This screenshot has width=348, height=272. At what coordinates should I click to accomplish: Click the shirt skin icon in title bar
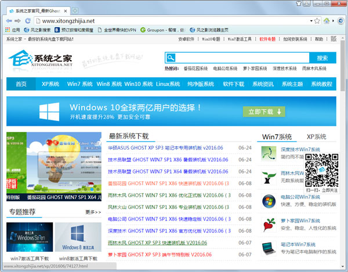(x=299, y=3)
